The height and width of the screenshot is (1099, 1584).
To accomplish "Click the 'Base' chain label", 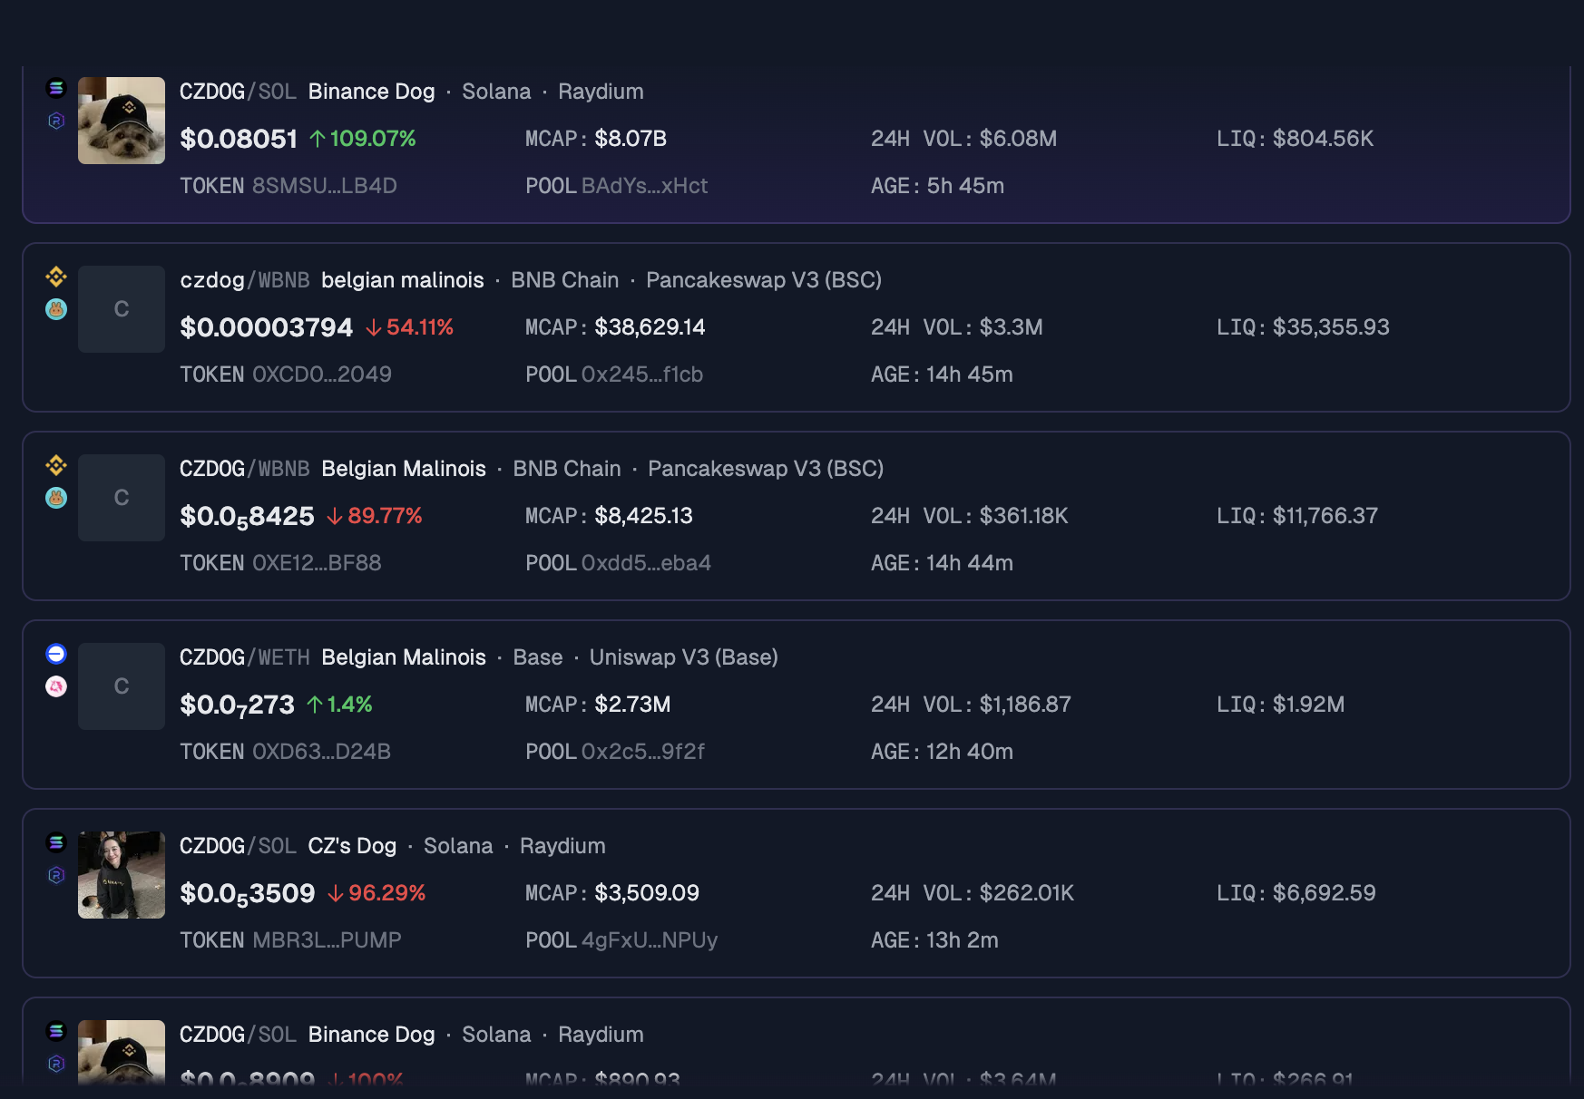I will pyautogui.click(x=538, y=657).
